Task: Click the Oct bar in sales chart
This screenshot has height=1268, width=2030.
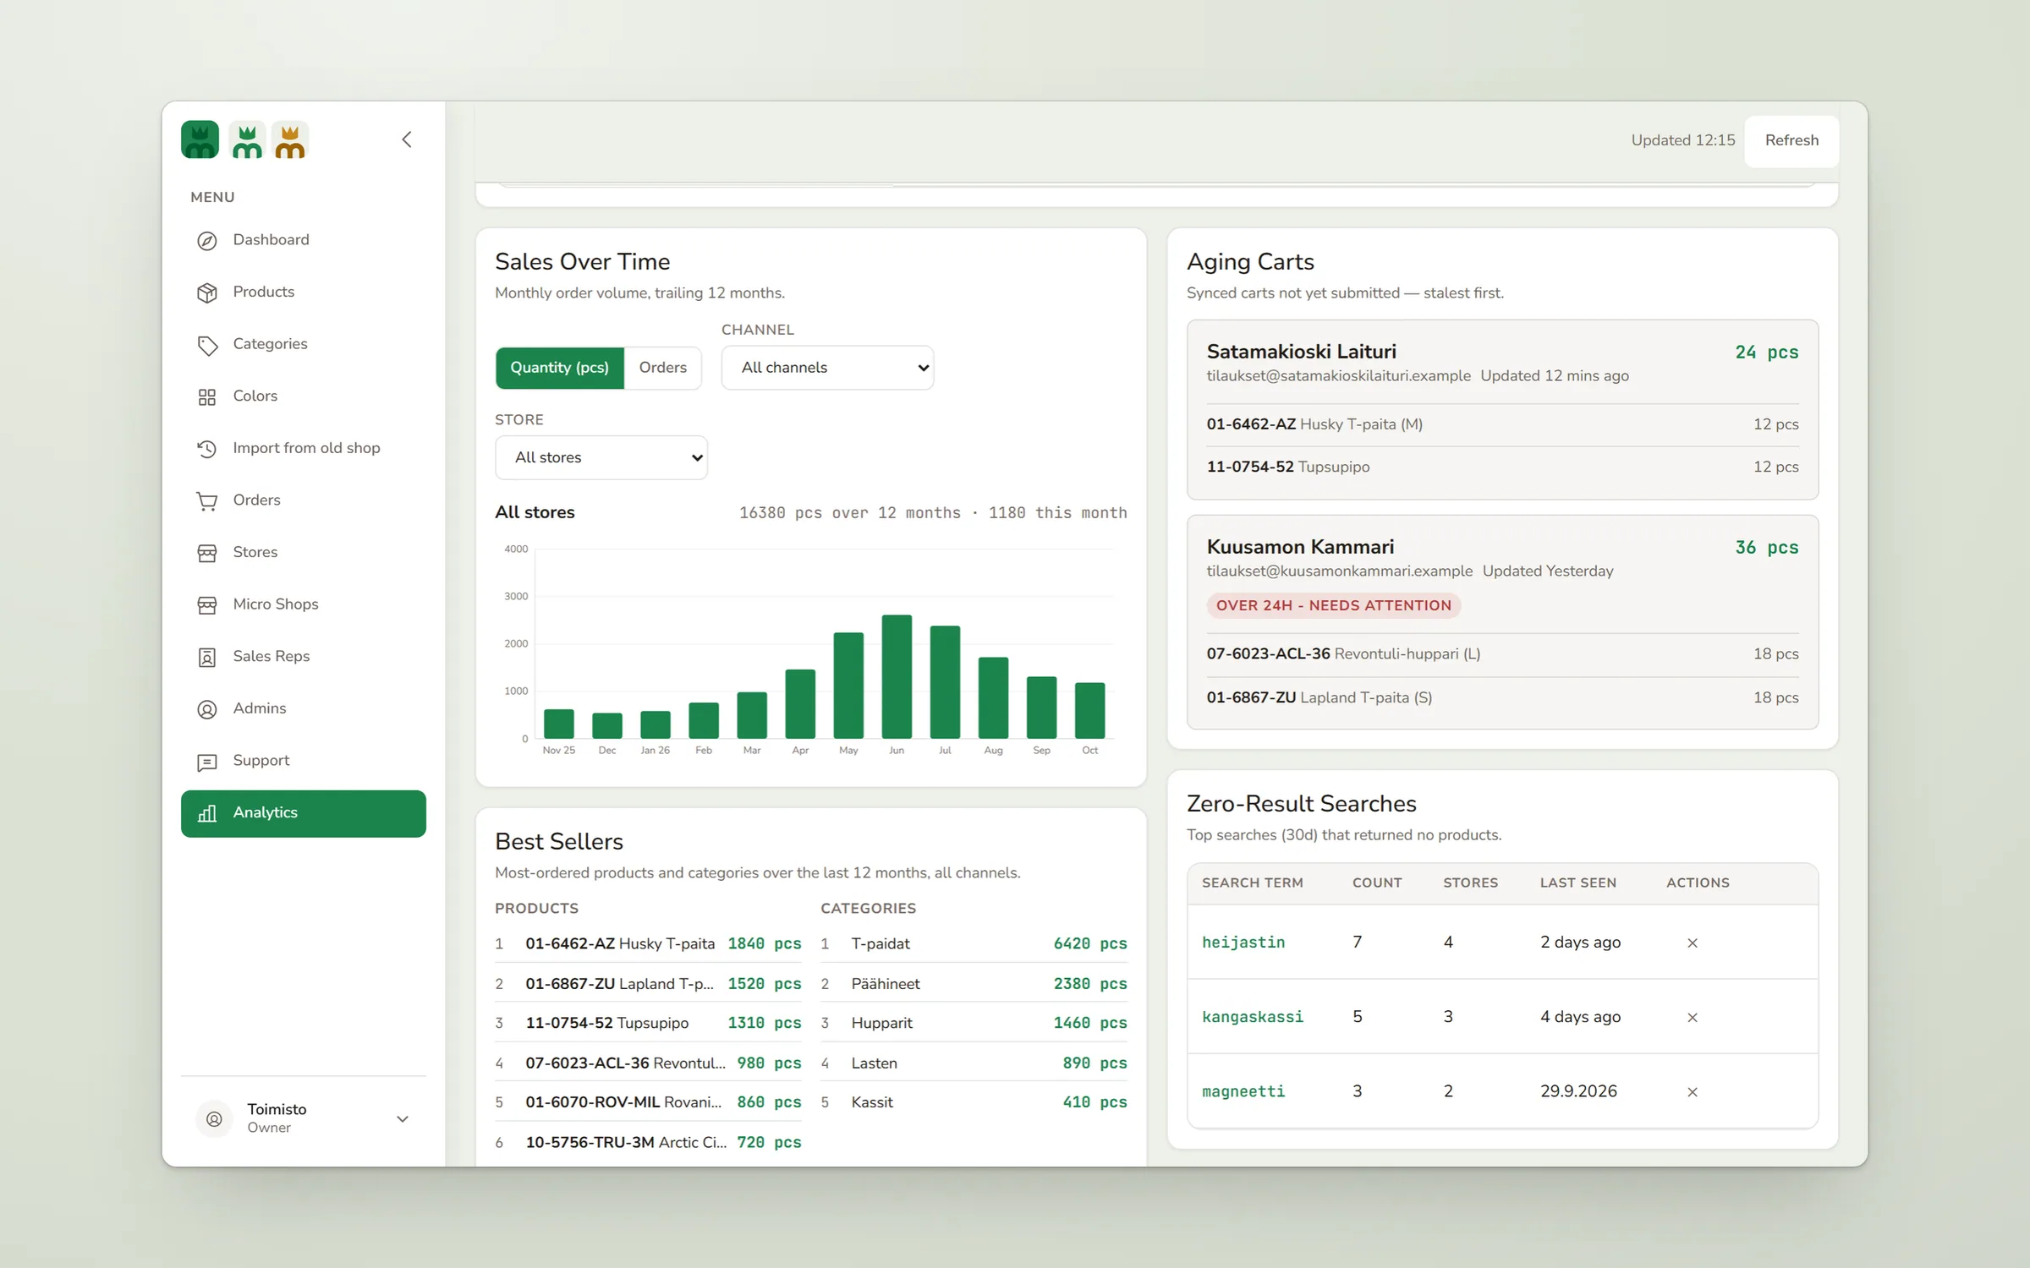Action: coord(1089,710)
